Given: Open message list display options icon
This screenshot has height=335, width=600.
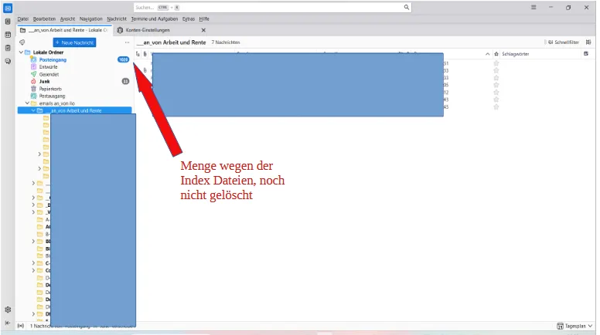Looking at the screenshot, I should coord(588,42).
